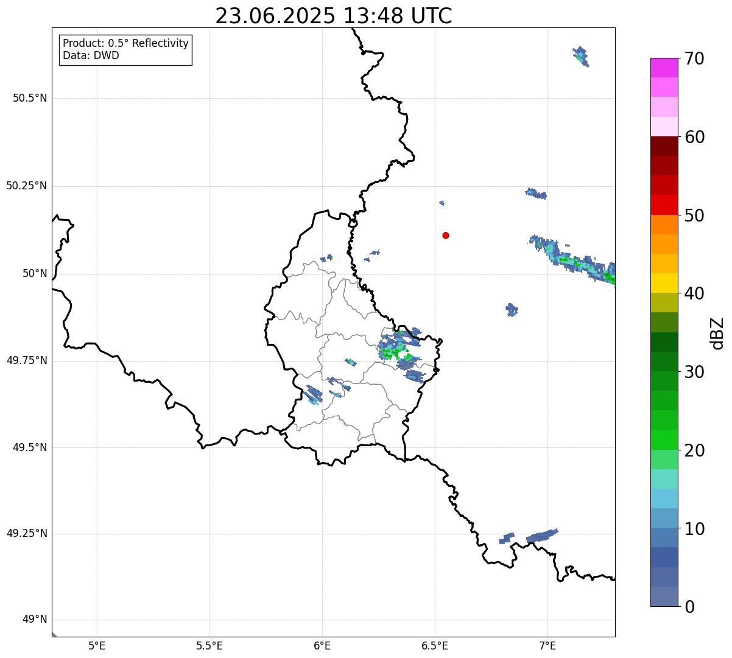The width and height of the screenshot is (732, 658).
Task: Click the 6.5°E longitude label
Action: tap(435, 646)
